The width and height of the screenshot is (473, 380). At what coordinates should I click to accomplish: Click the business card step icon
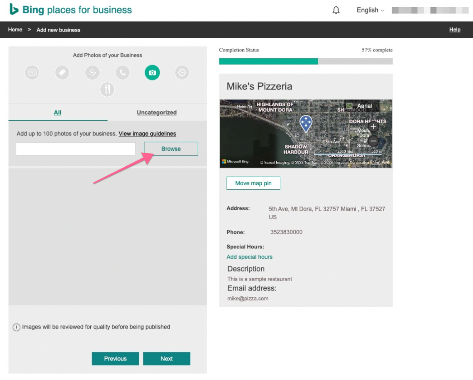point(32,72)
